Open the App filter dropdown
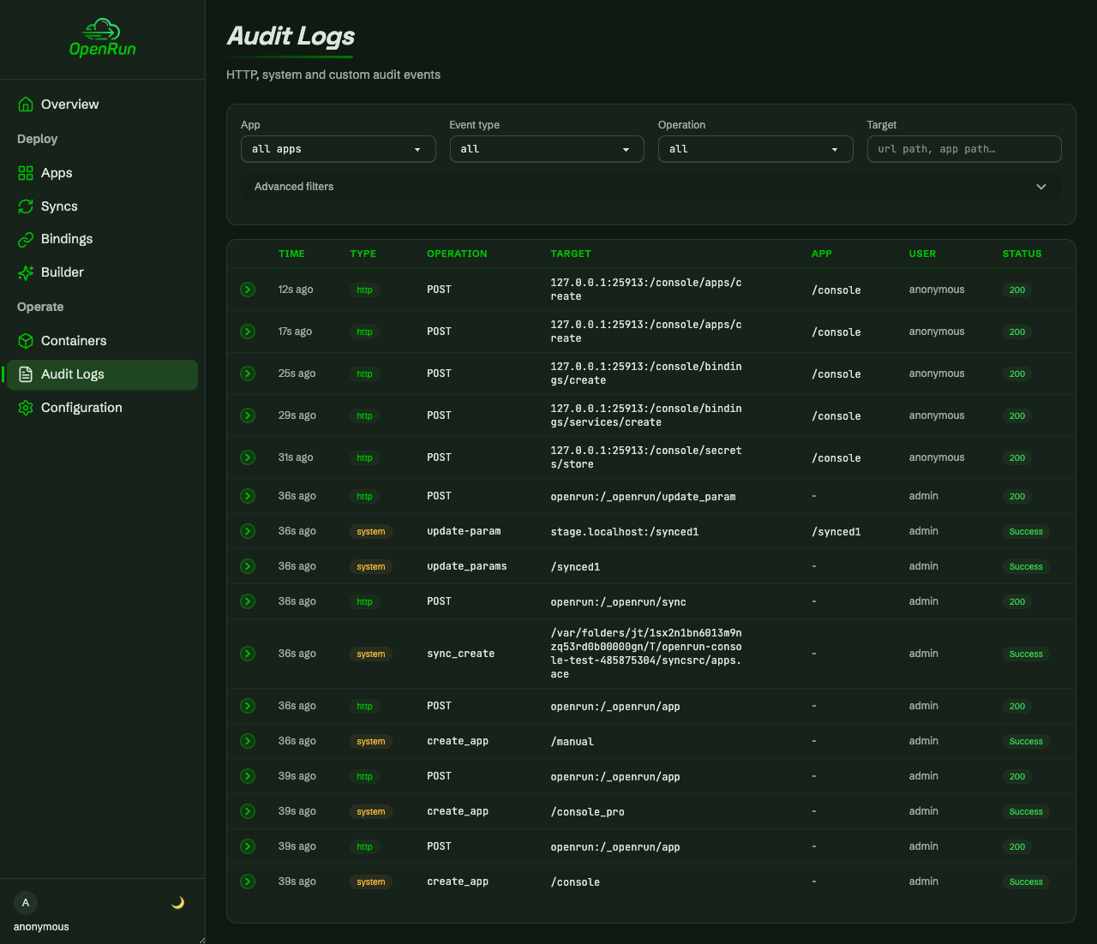This screenshot has height=944, width=1097. pyautogui.click(x=338, y=149)
